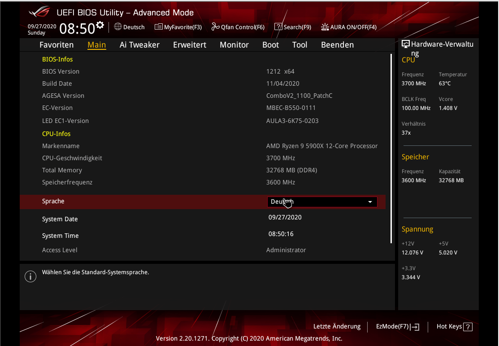Open the Tool tab
The image size is (499, 346).
(300, 44)
